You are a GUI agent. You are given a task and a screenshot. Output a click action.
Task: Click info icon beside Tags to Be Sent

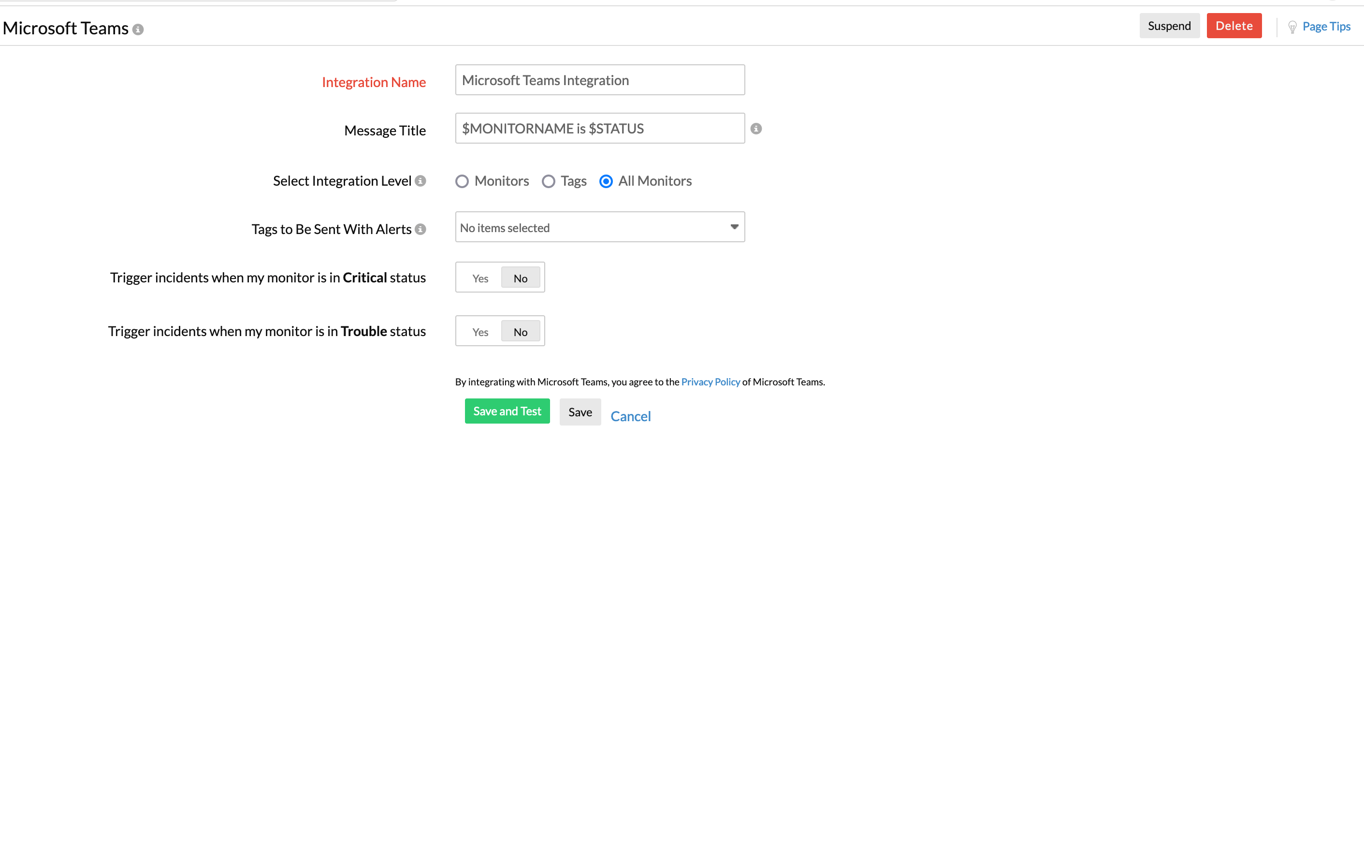click(x=420, y=229)
